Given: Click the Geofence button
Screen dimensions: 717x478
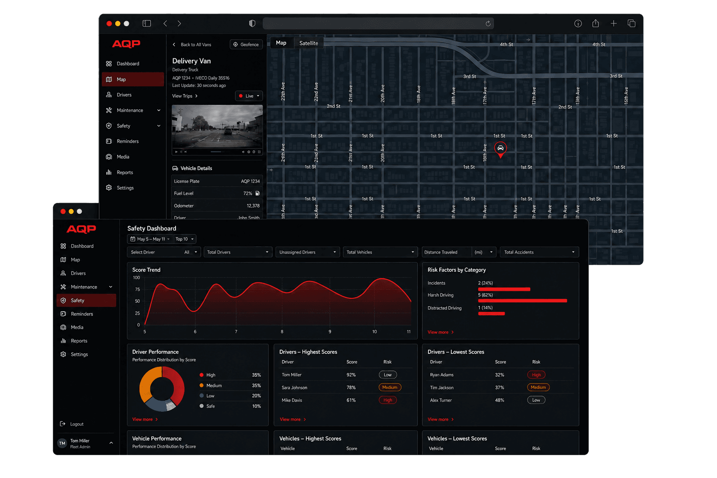Looking at the screenshot, I should pos(246,44).
